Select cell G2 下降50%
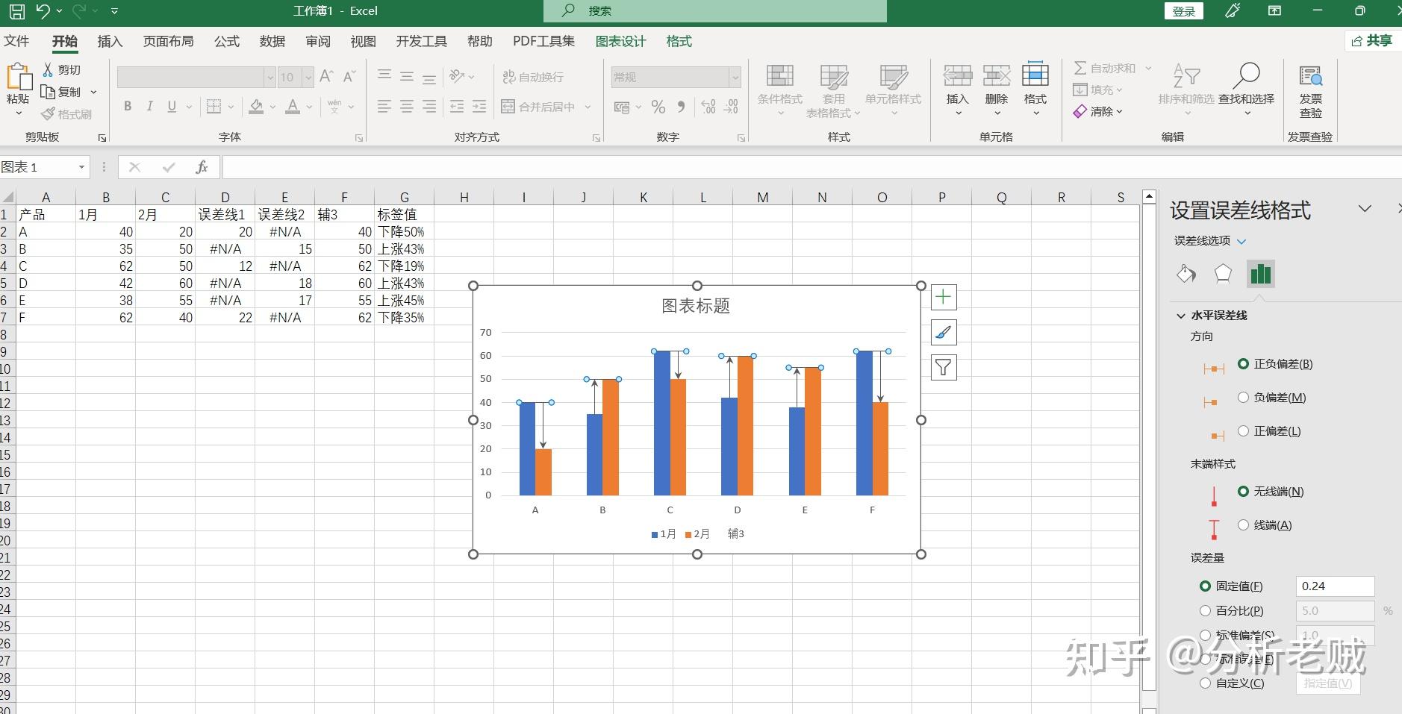 [404, 232]
